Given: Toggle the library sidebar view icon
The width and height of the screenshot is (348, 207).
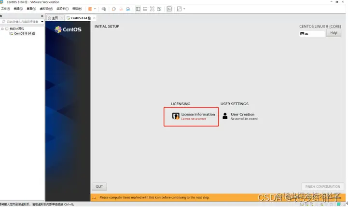Looking at the screenshot, I should [138, 9].
